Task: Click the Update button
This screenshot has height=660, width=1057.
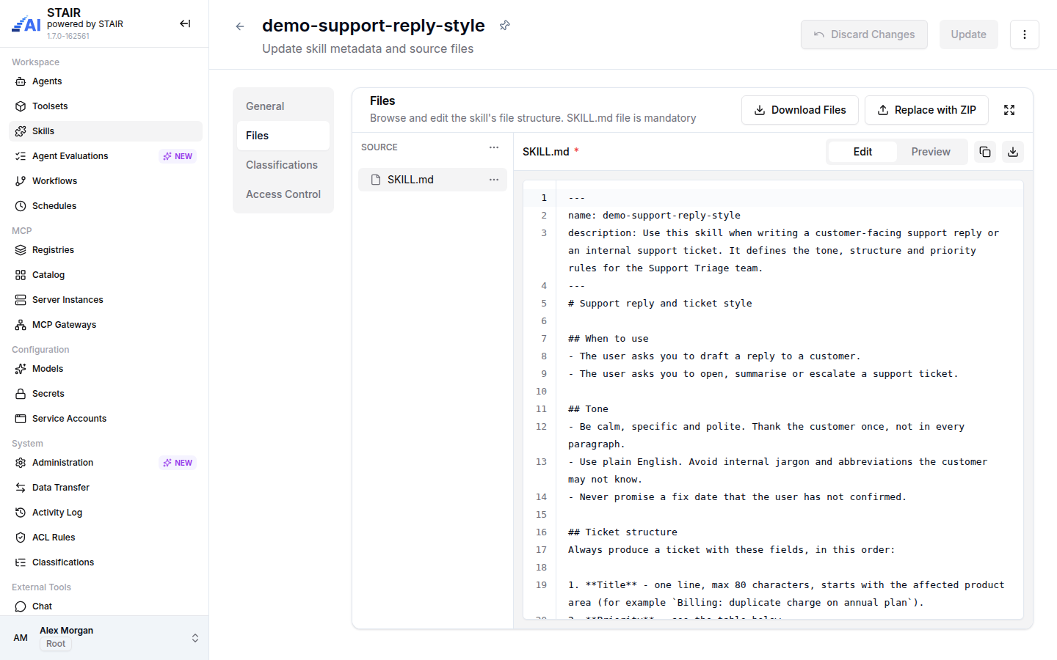Action: pyautogui.click(x=969, y=34)
